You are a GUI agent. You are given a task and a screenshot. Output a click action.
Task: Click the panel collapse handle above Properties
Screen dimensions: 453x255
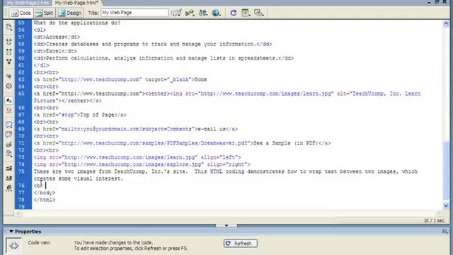[226, 225]
